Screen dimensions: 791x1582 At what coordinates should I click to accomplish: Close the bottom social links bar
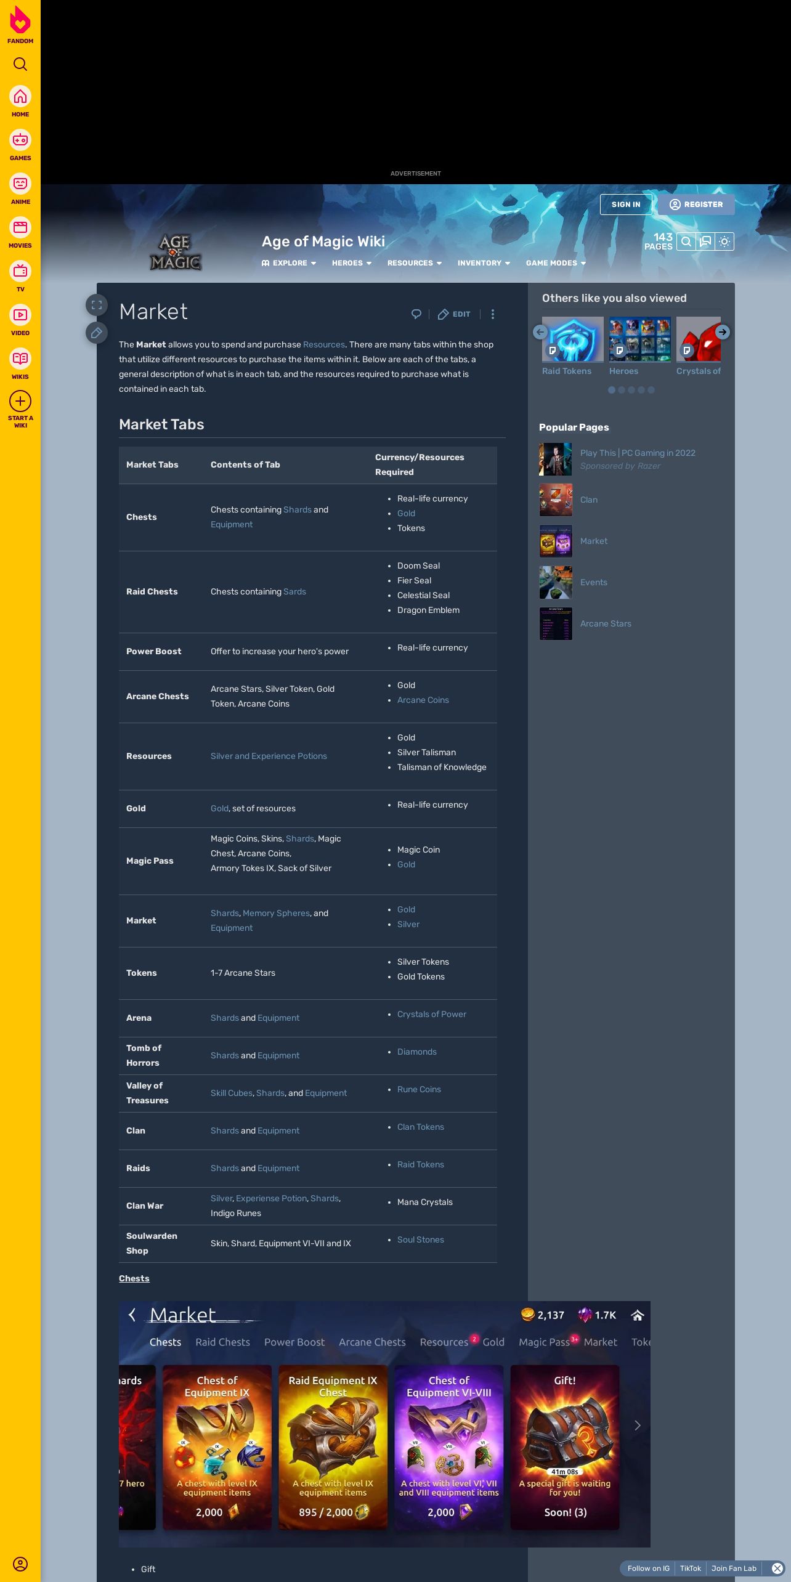(x=777, y=1568)
